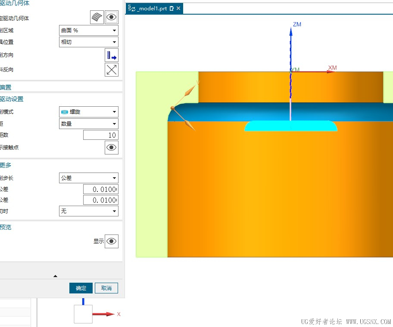Viewport: 393px width, 327px height.
Task: Click the 取消 button
Action: pos(106,288)
